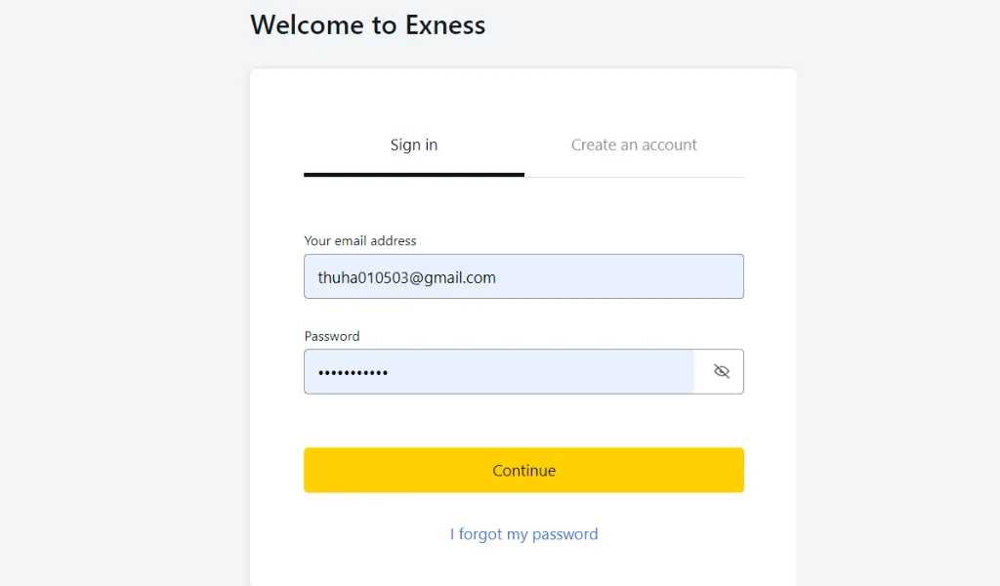Viewport: 1000px width, 586px height.
Task: Click the Your email address label
Action: click(x=359, y=240)
